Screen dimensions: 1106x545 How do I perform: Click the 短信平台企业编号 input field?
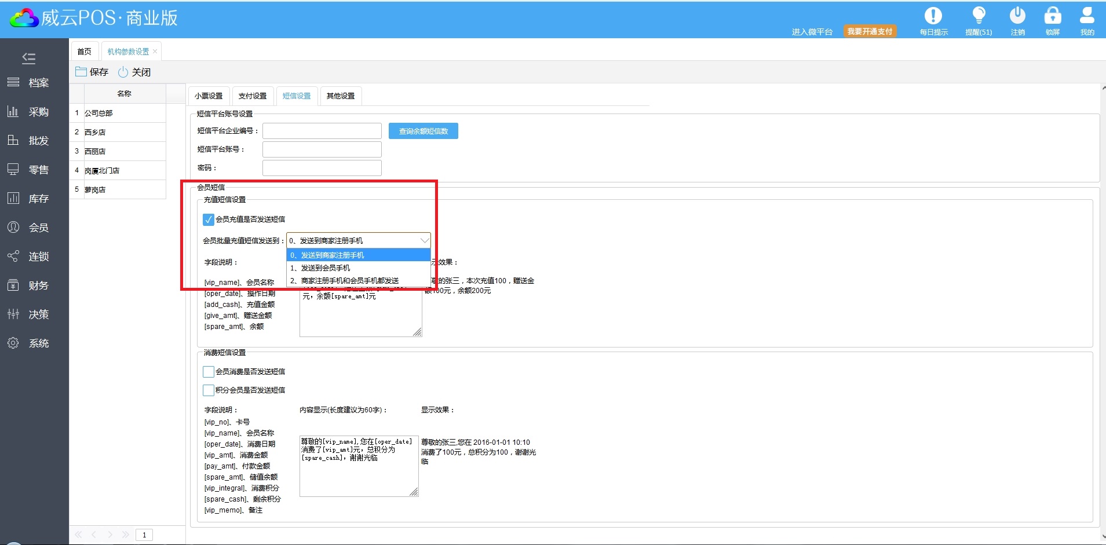tap(322, 131)
